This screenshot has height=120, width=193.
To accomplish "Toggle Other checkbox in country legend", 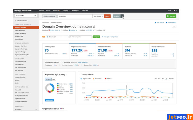I will [x=58, y=93].
